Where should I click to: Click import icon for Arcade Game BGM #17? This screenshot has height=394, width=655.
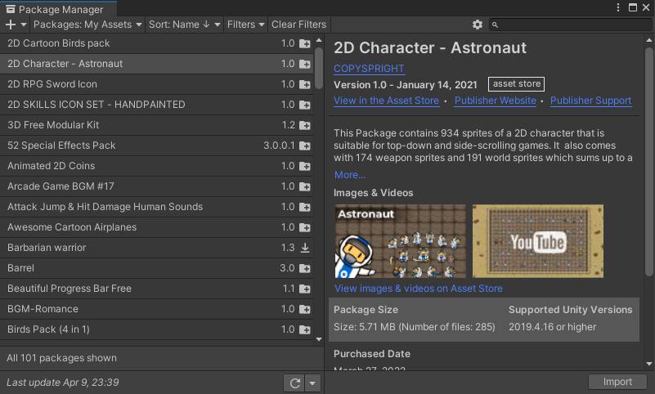(x=305, y=186)
